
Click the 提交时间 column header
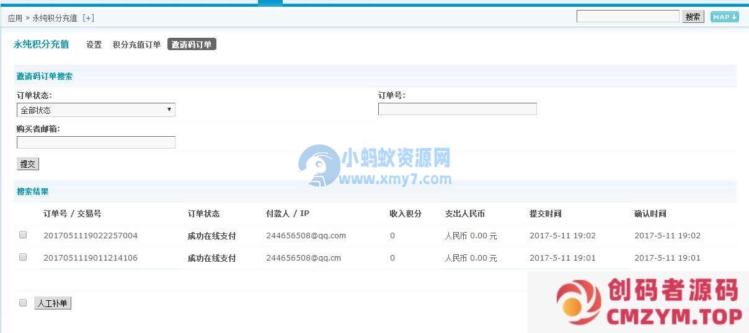(545, 214)
